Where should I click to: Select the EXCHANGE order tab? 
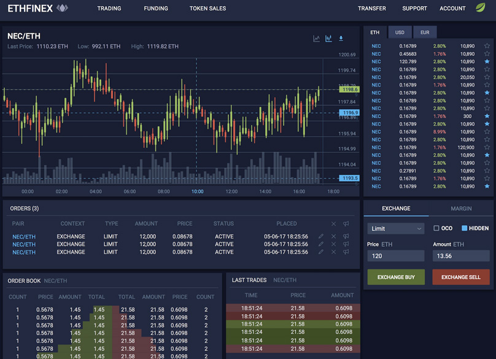click(x=396, y=209)
